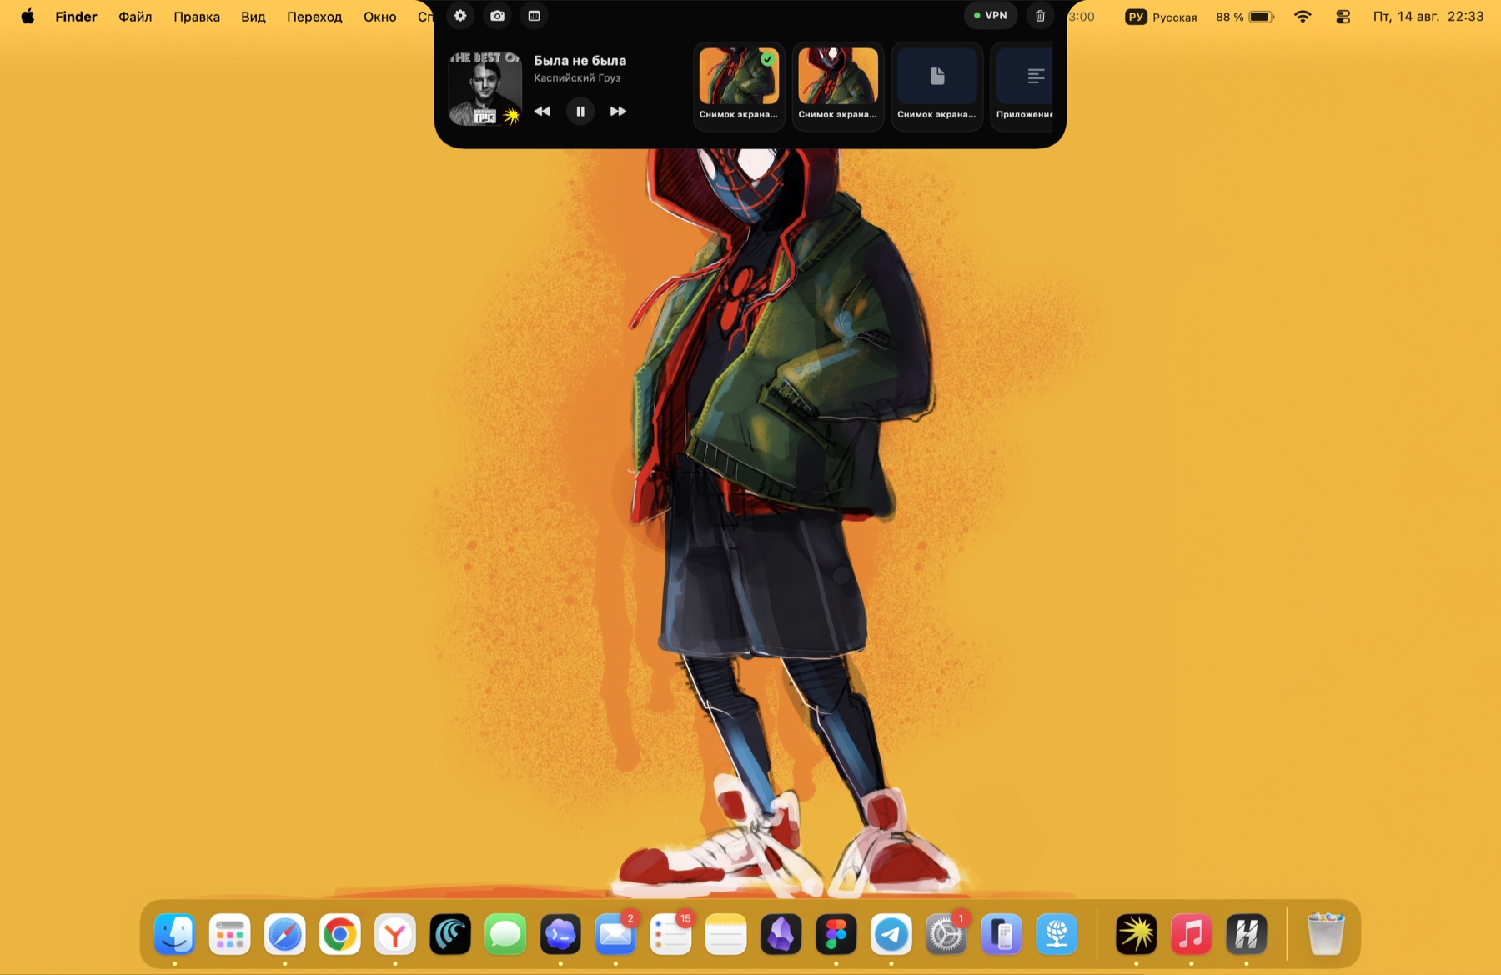Skip to the previous track
This screenshot has height=975, width=1501.
tap(542, 111)
